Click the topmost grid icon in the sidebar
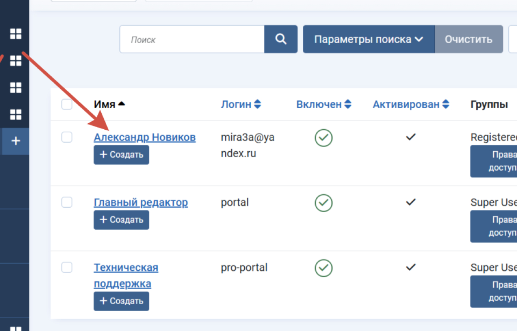The width and height of the screenshot is (517, 331). pos(16,34)
